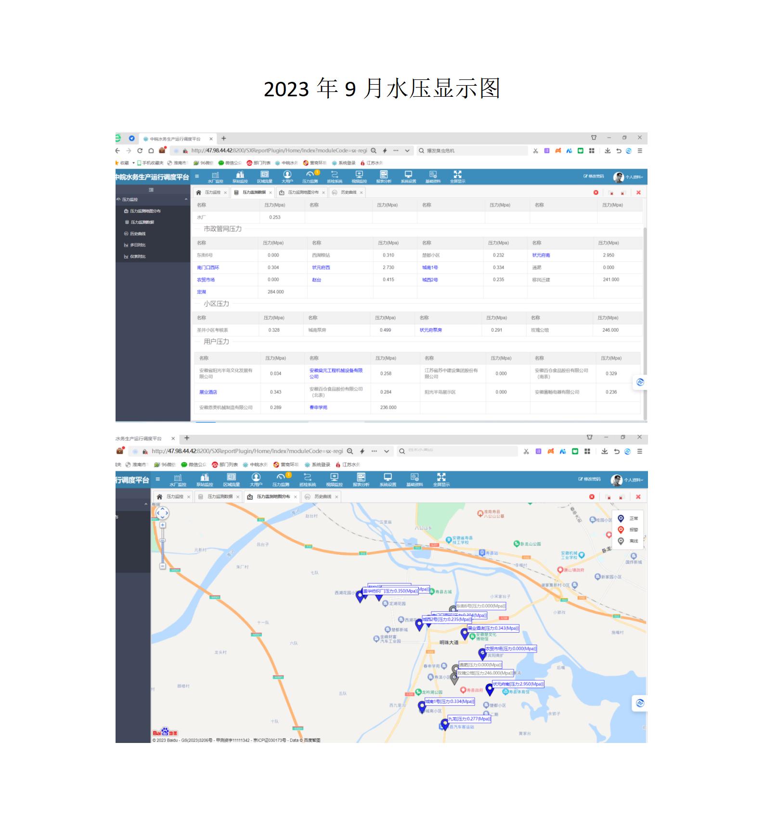Image resolution: width=764 pixels, height=820 pixels.
Task: Open the 春申学苑 link in the table
Action: 318,407
